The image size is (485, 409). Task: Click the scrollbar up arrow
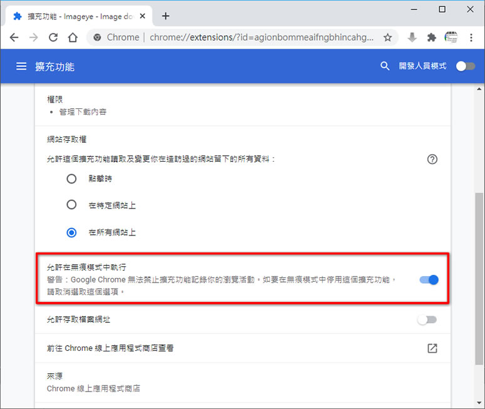pyautogui.click(x=479, y=89)
